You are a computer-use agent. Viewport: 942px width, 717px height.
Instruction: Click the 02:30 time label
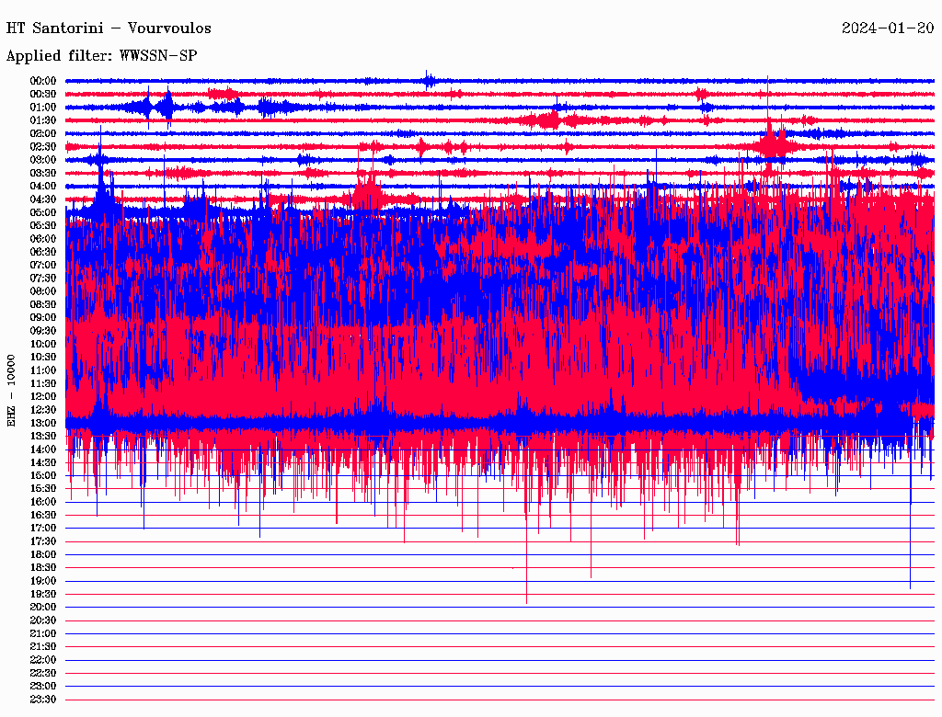(43, 147)
